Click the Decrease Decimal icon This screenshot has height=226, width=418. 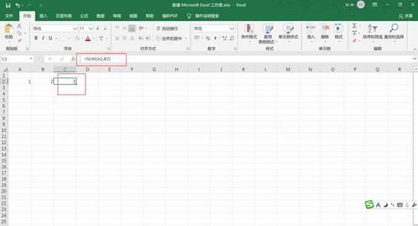coord(232,38)
